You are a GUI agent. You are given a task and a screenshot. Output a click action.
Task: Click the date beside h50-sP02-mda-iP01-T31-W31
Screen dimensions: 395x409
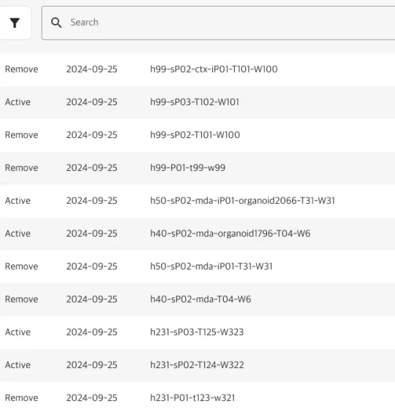point(91,267)
